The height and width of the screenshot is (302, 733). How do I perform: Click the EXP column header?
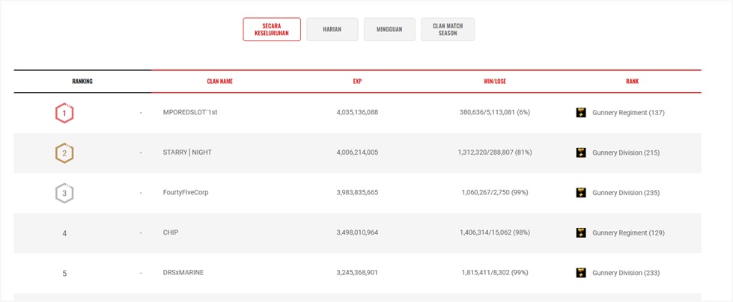(x=357, y=81)
